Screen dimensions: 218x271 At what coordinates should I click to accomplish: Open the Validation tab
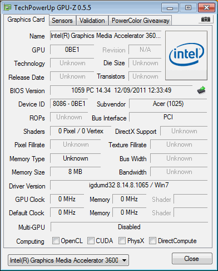point(92,21)
